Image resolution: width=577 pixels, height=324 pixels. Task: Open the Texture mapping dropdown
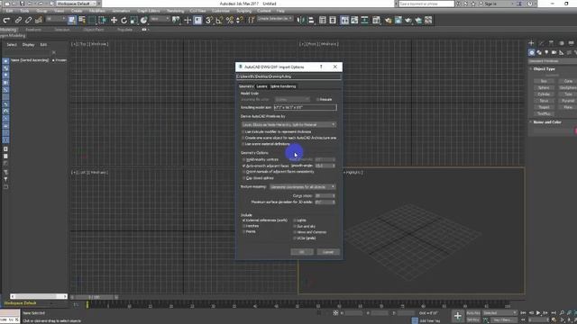click(x=302, y=187)
